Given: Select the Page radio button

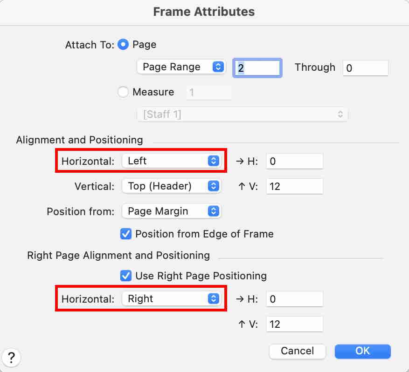Looking at the screenshot, I should coord(123,45).
